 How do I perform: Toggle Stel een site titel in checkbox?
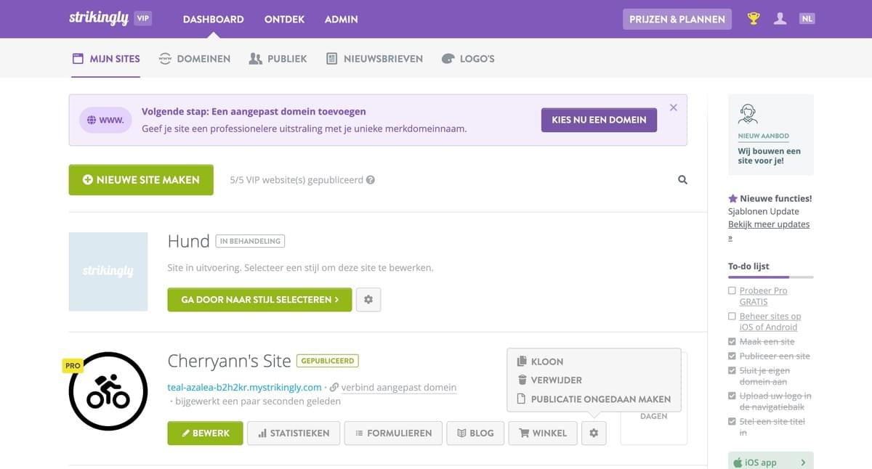(x=732, y=421)
